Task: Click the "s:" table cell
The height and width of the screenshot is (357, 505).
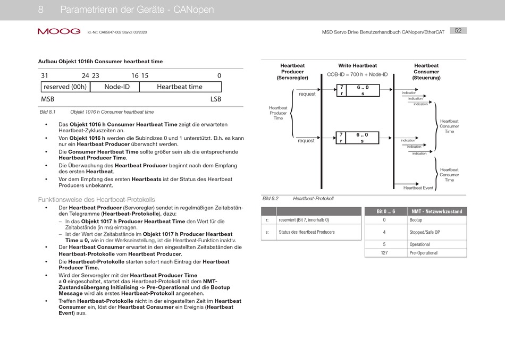Action: point(267,232)
